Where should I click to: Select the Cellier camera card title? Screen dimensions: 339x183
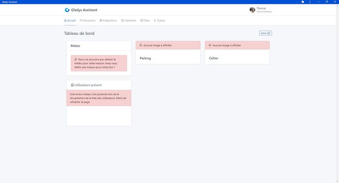coord(214,58)
